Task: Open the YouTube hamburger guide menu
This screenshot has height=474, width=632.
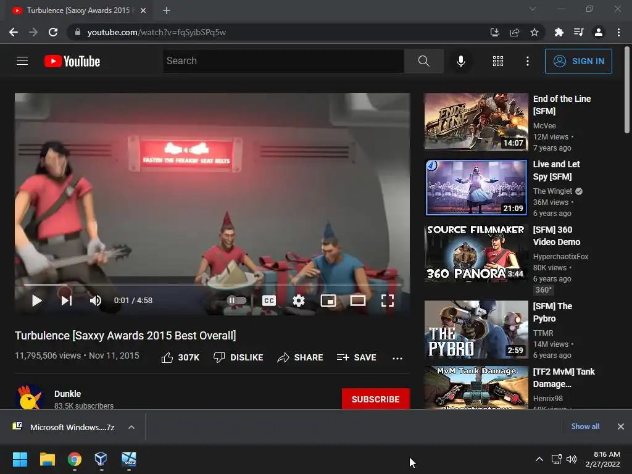Action: click(22, 61)
